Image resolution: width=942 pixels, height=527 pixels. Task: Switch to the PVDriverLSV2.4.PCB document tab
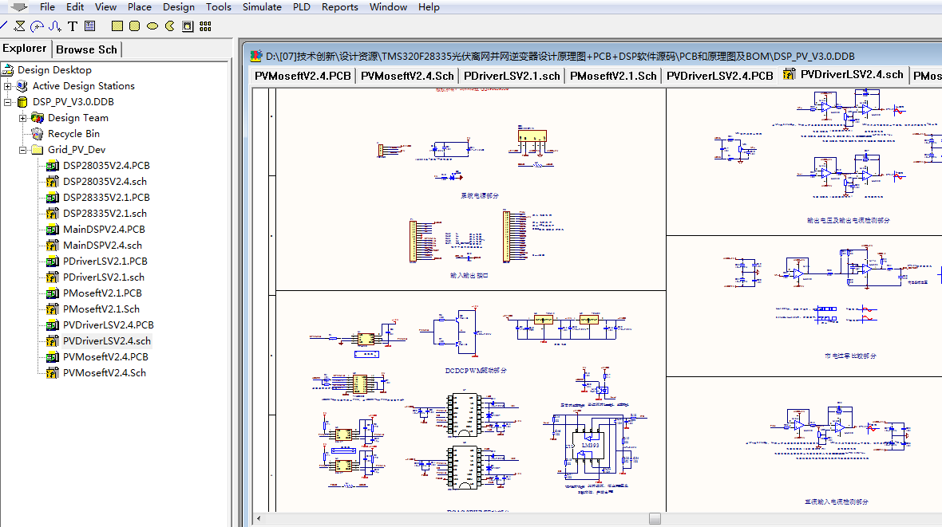pyautogui.click(x=720, y=76)
